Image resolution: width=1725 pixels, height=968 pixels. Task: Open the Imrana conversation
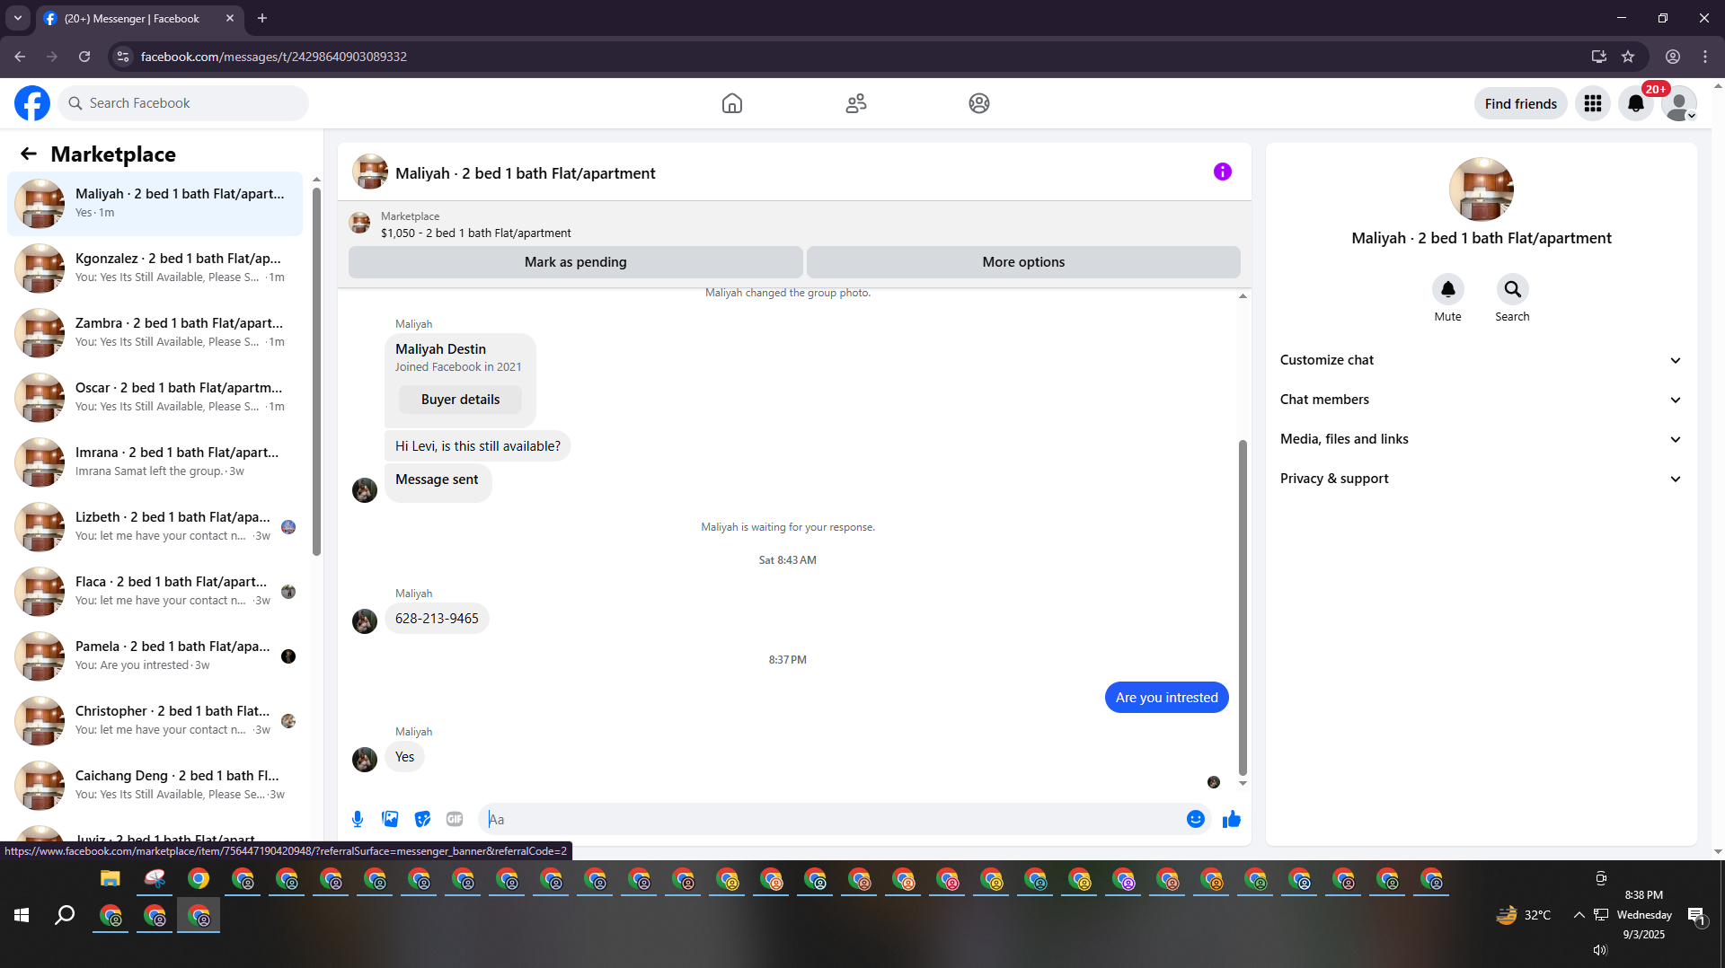pyautogui.click(x=155, y=462)
